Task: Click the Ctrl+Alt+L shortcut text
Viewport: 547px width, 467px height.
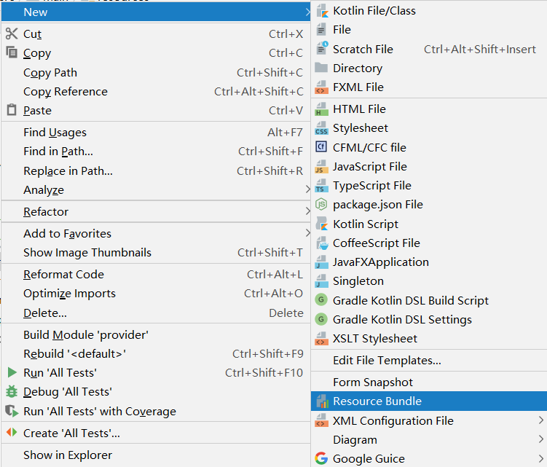Action: pos(275,275)
